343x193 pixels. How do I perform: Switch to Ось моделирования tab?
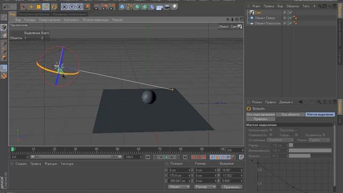tap(260, 114)
